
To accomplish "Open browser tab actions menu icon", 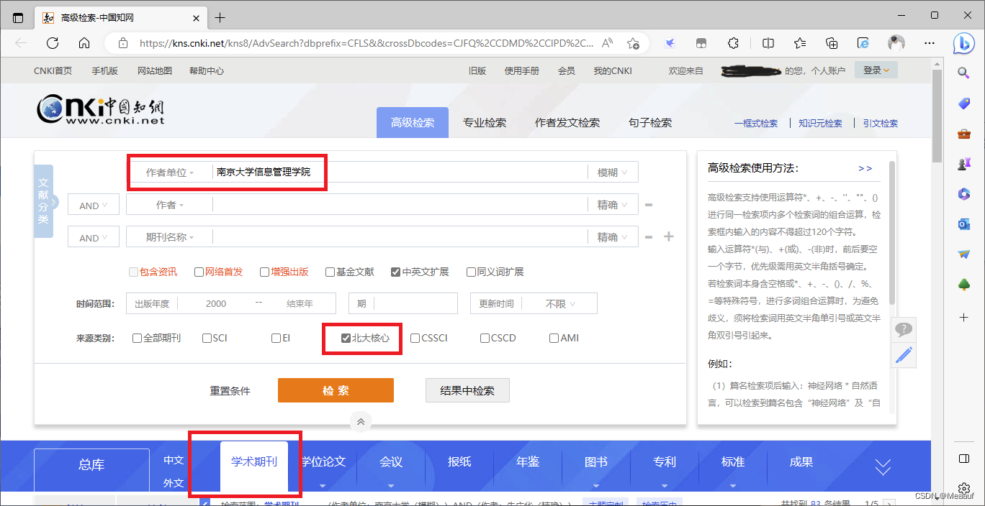I will click(18, 17).
